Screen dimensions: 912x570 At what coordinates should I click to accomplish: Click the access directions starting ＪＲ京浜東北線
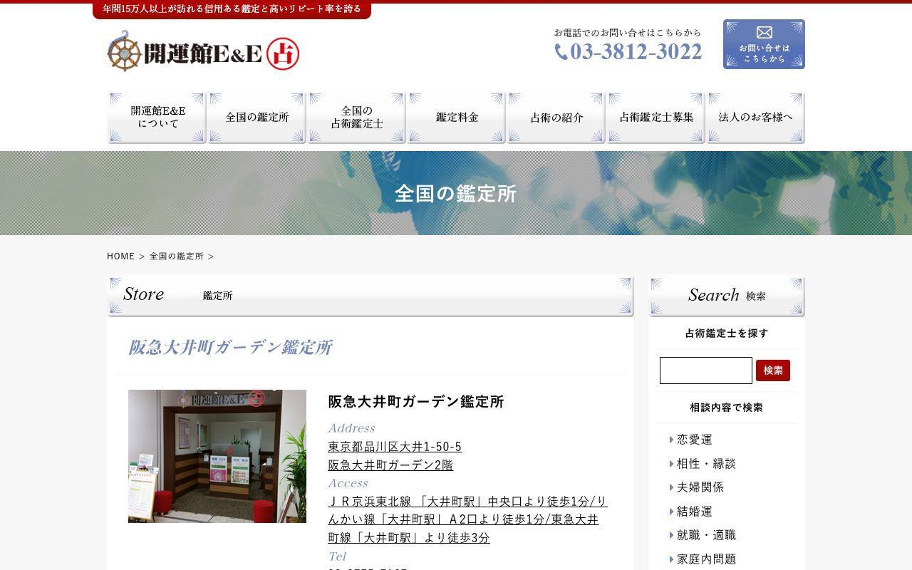pyautogui.click(x=468, y=519)
